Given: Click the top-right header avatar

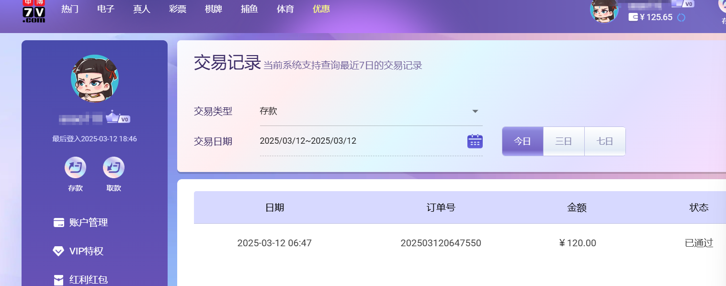Looking at the screenshot, I should click(604, 11).
